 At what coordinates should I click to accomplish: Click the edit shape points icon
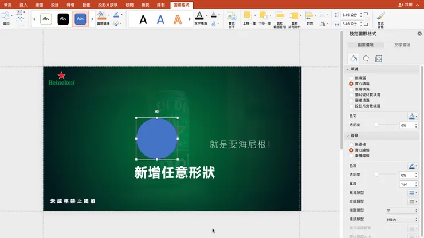pos(19,19)
